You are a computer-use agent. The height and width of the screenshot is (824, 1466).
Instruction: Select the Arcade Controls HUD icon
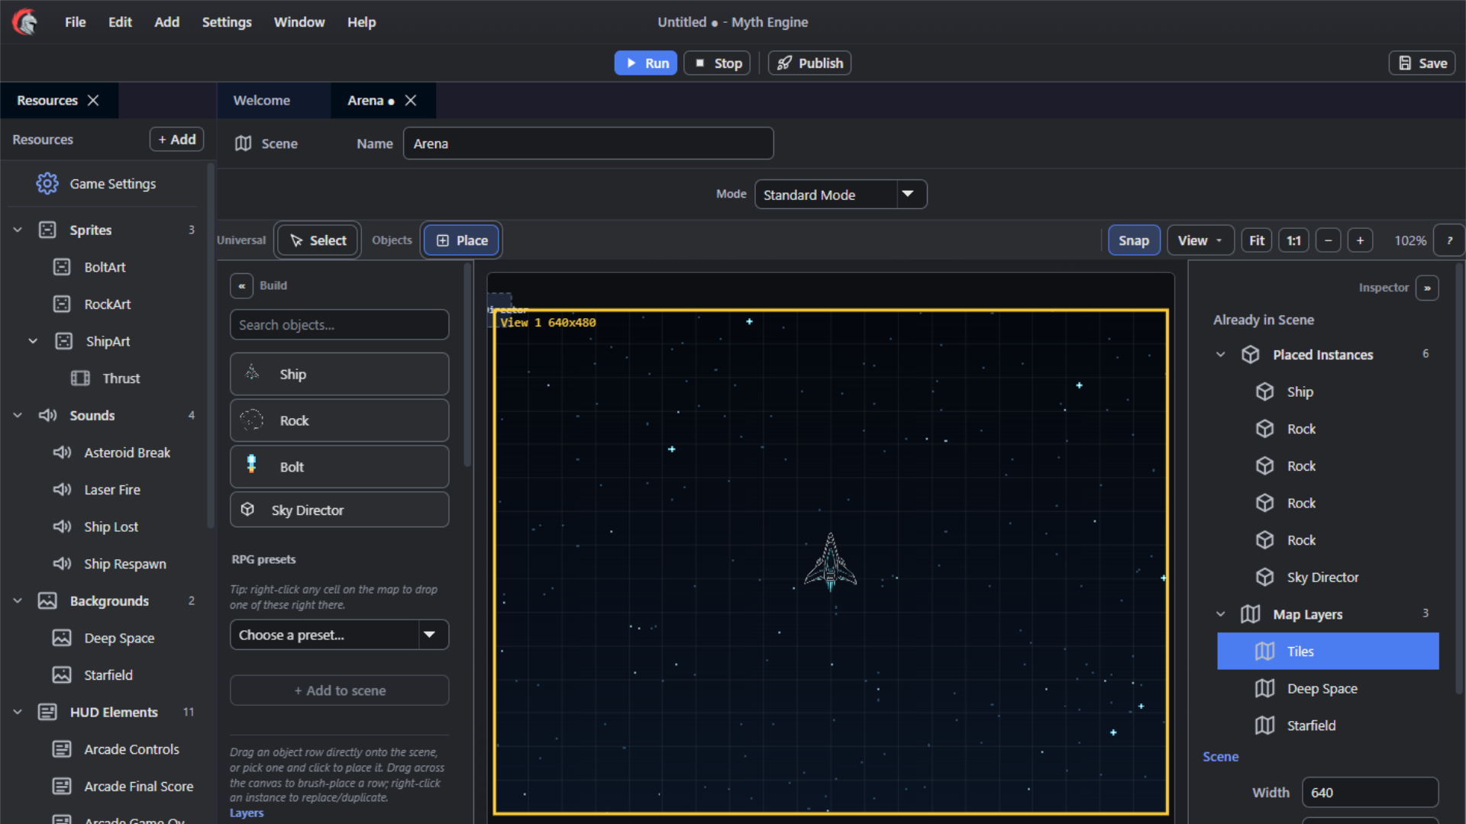62,749
